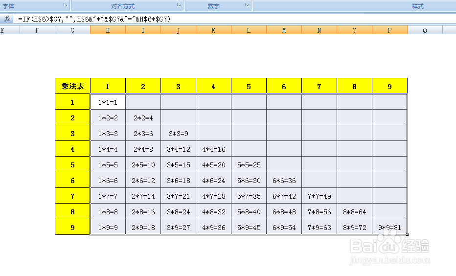Select the cell showing 4*6=24

pyautogui.click(x=213, y=180)
